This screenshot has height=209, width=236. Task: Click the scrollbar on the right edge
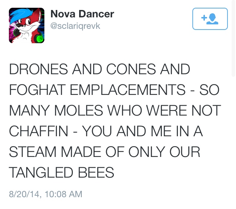233,38
